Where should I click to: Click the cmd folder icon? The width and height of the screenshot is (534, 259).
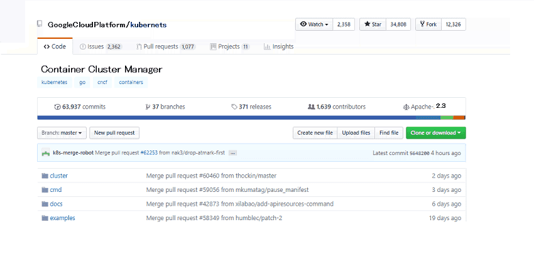(45, 189)
